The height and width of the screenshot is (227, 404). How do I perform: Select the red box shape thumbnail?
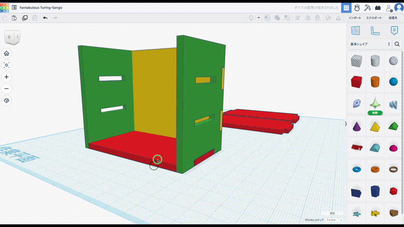(356, 82)
